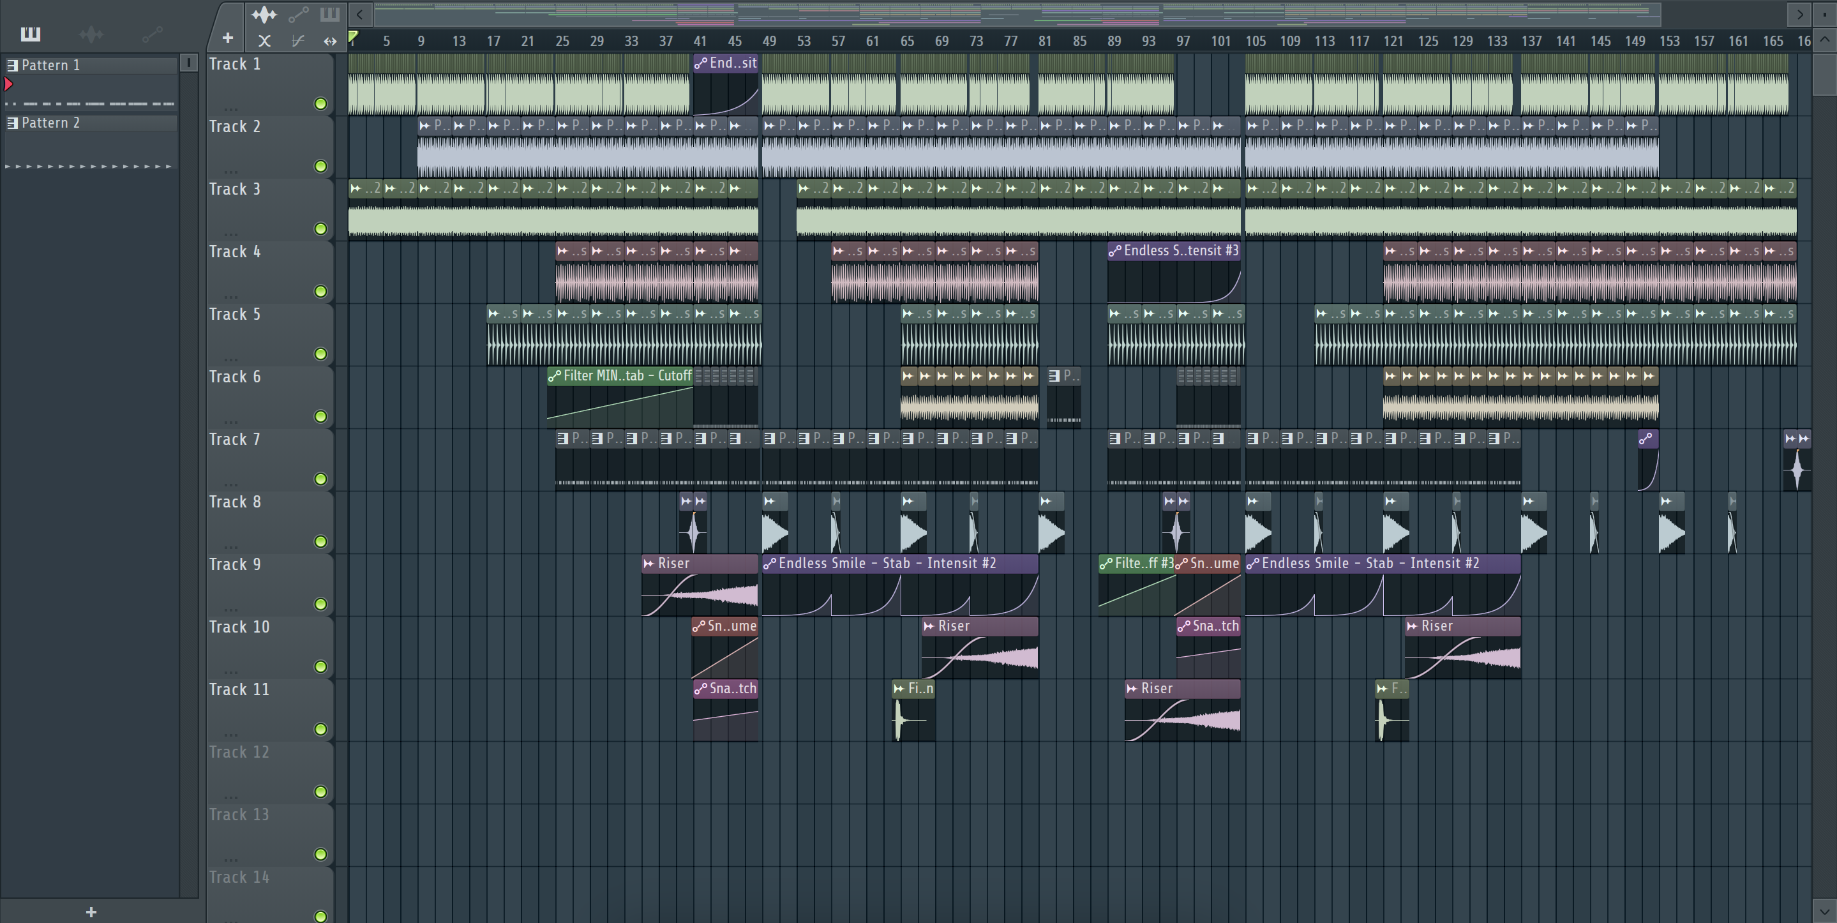
Task: Mute Track 14 with its green LED
Action: (x=321, y=917)
